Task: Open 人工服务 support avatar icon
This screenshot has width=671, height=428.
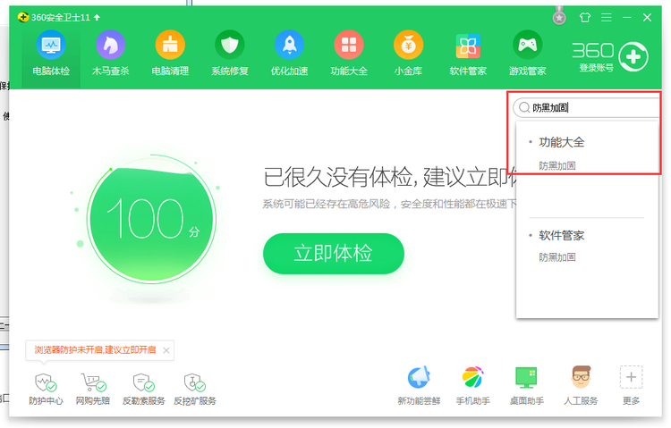Action: click(x=581, y=377)
